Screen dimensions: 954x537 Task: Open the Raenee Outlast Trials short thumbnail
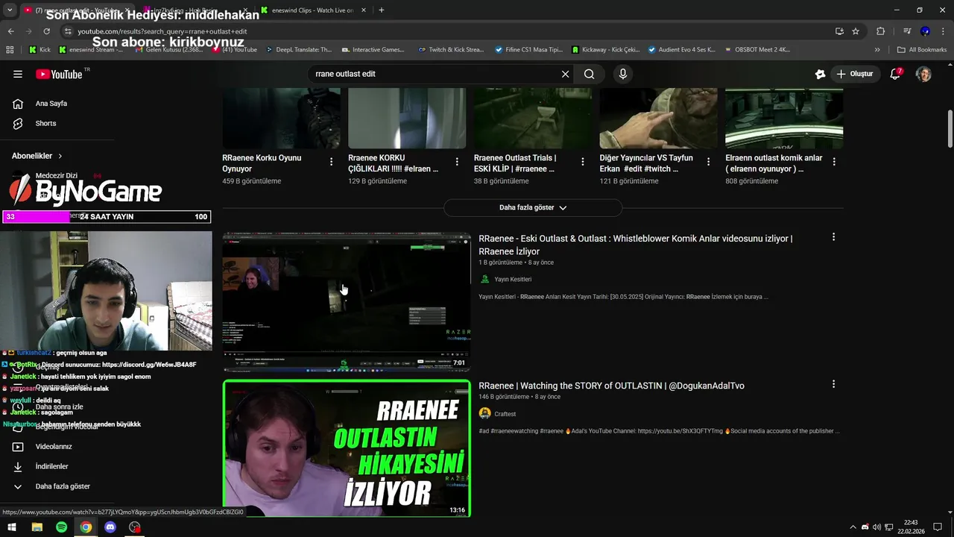(x=533, y=118)
